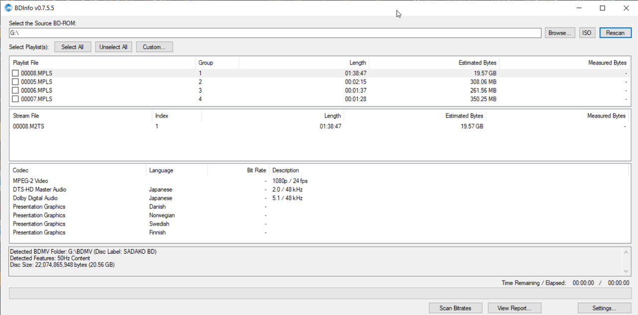
Task: Start Scan Bitrates
Action: pyautogui.click(x=456, y=308)
